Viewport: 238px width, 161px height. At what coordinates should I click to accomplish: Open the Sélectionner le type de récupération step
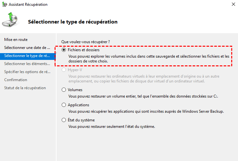(27, 56)
